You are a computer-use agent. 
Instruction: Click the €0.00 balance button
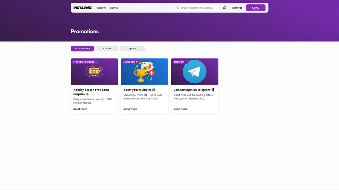(255, 8)
